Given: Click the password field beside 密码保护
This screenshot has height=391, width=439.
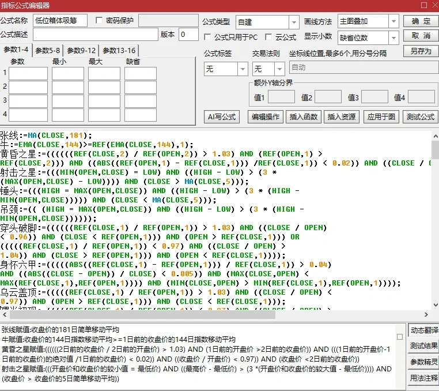Looking at the screenshot, I should coord(169,20).
